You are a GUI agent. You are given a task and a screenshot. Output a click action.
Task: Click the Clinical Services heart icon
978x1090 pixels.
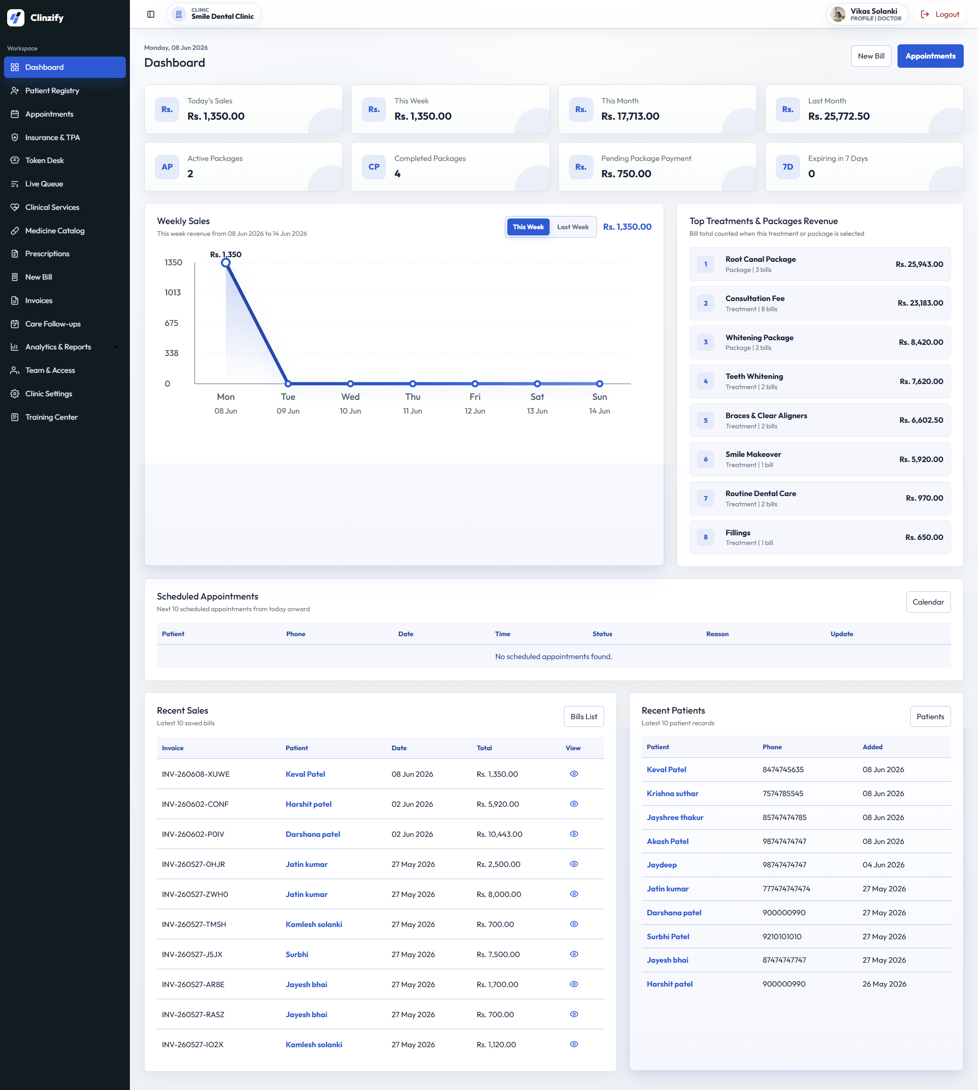(x=15, y=207)
